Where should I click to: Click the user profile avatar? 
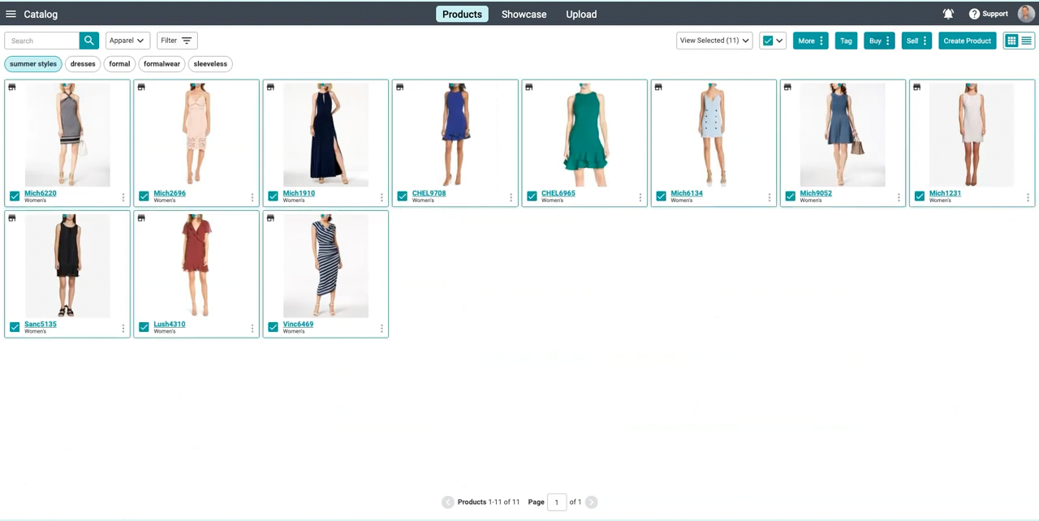point(1026,14)
